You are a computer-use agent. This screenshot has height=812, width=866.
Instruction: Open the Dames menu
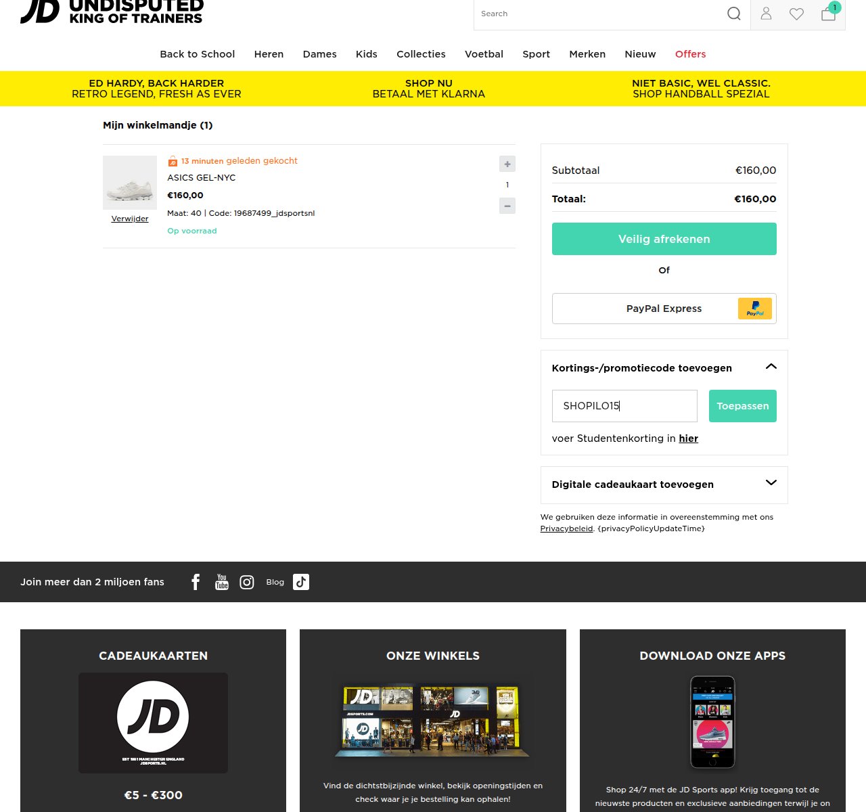(320, 54)
